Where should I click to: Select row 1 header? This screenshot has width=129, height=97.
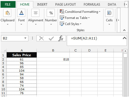(3, 55)
